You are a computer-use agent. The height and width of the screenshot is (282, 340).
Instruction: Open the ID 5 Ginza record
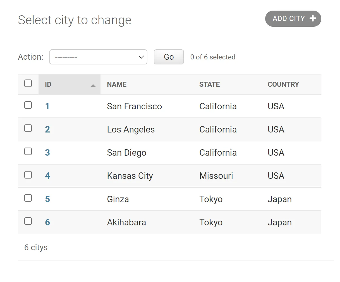point(47,199)
